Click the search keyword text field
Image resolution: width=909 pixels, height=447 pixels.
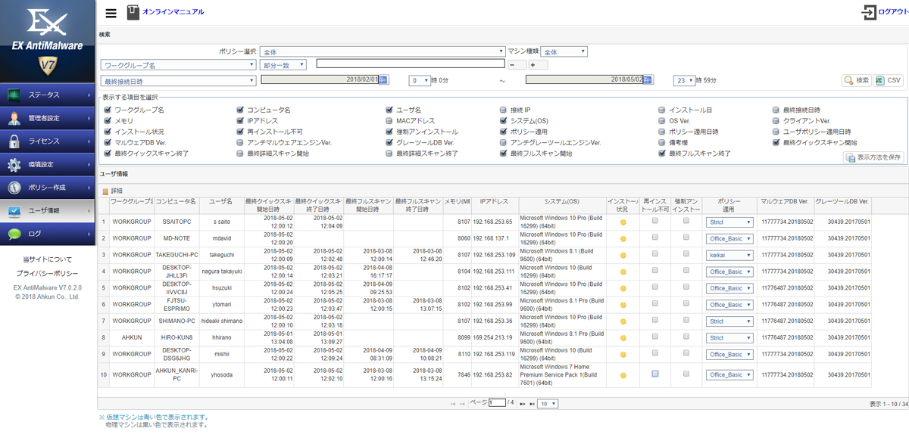[411, 64]
